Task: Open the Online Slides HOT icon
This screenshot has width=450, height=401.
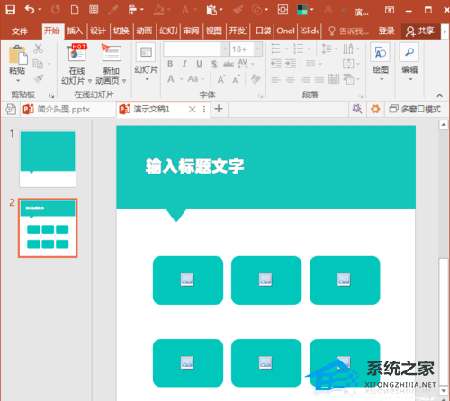Action: pos(77,53)
